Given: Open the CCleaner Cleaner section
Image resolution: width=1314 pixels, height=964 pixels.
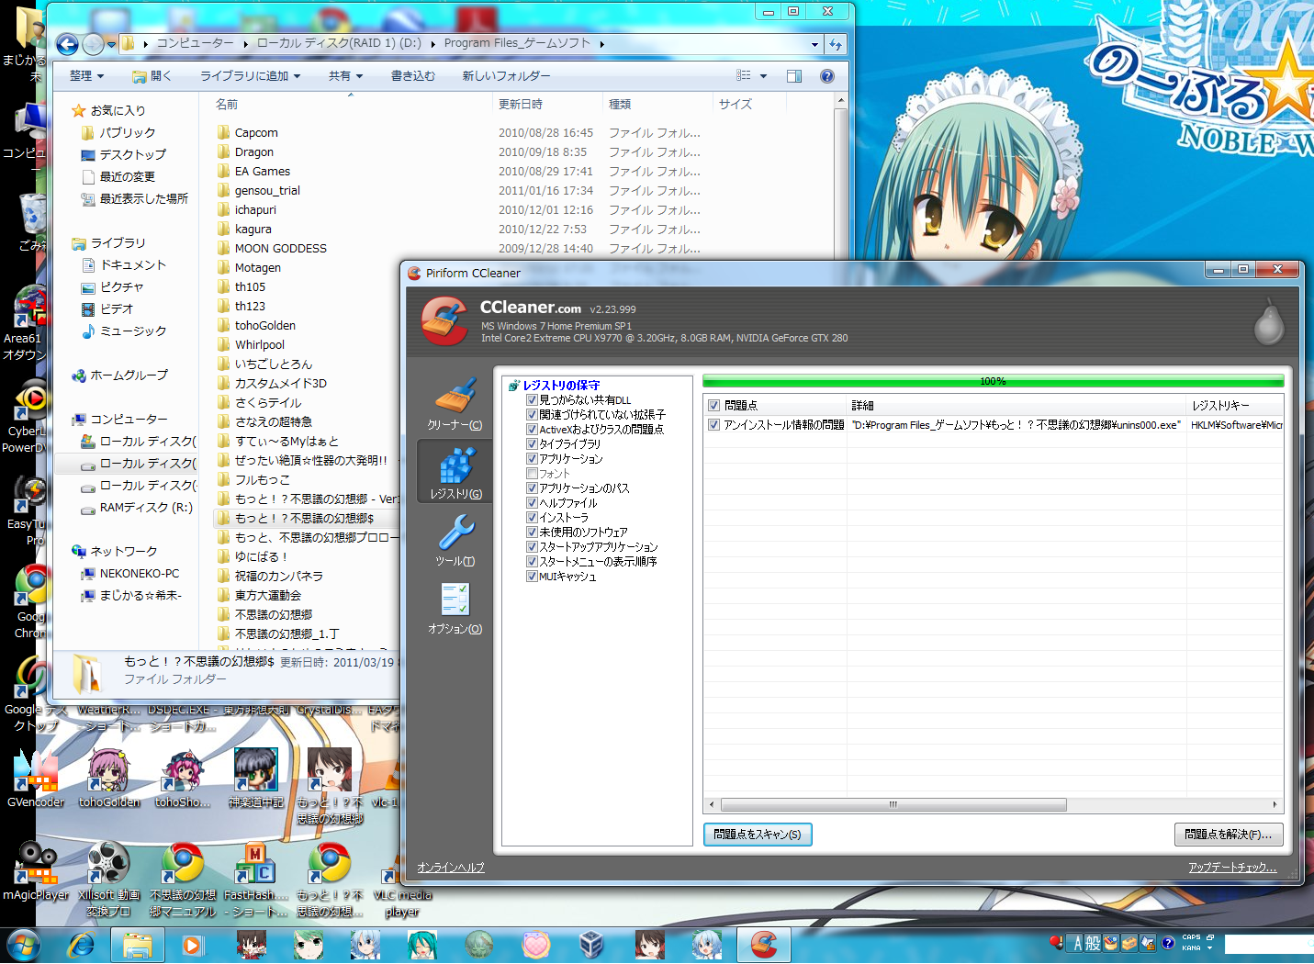Looking at the screenshot, I should click(x=455, y=404).
